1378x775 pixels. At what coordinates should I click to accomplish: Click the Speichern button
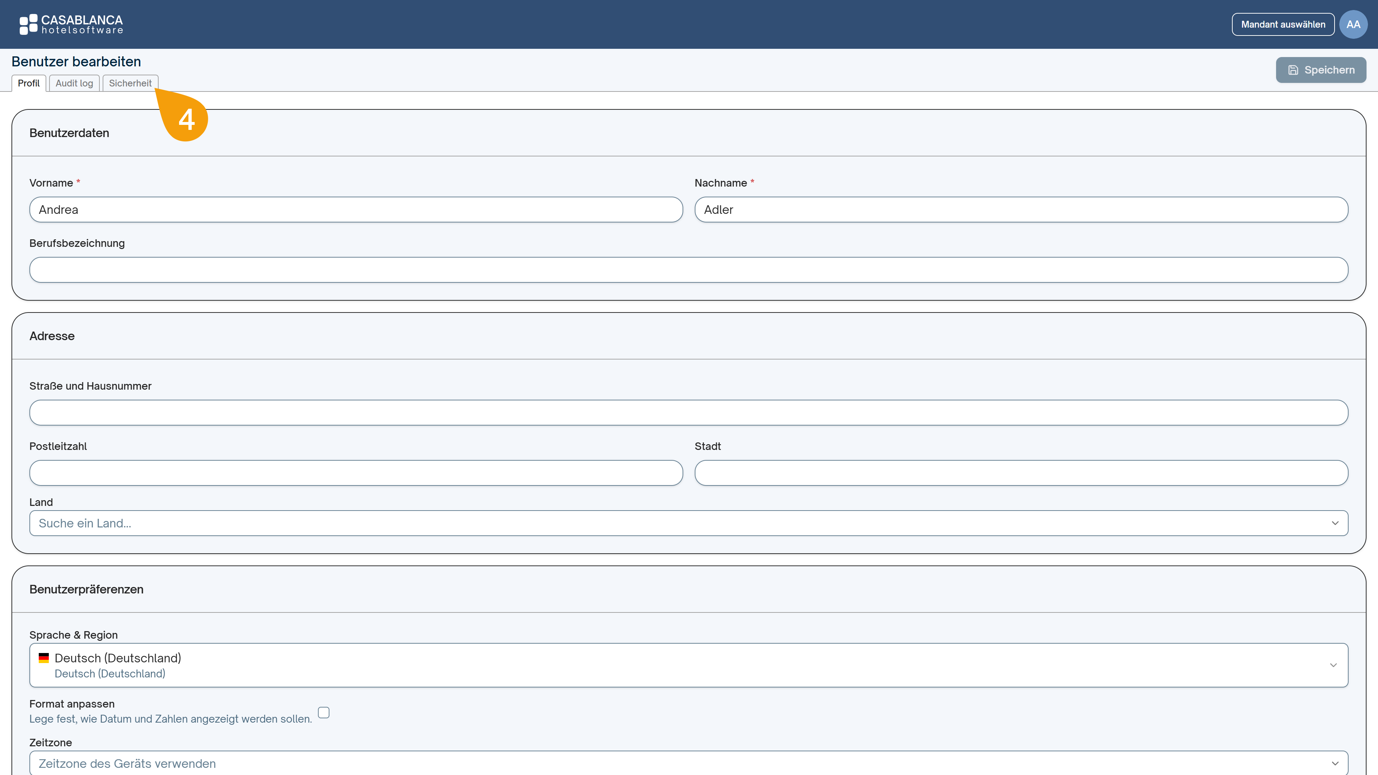pos(1321,70)
